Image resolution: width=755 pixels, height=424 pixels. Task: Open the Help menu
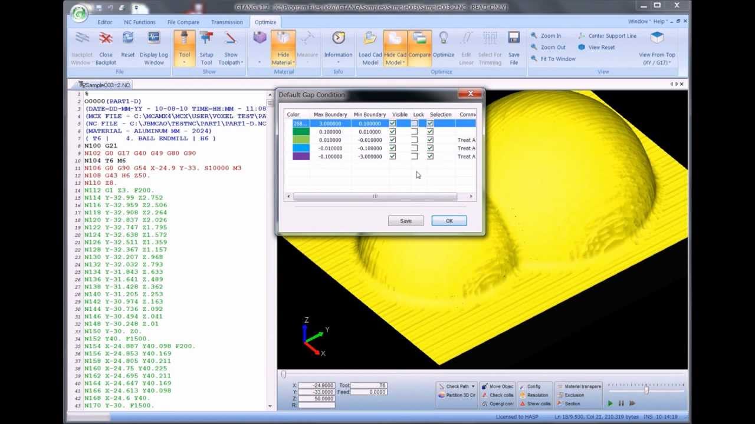659,22
